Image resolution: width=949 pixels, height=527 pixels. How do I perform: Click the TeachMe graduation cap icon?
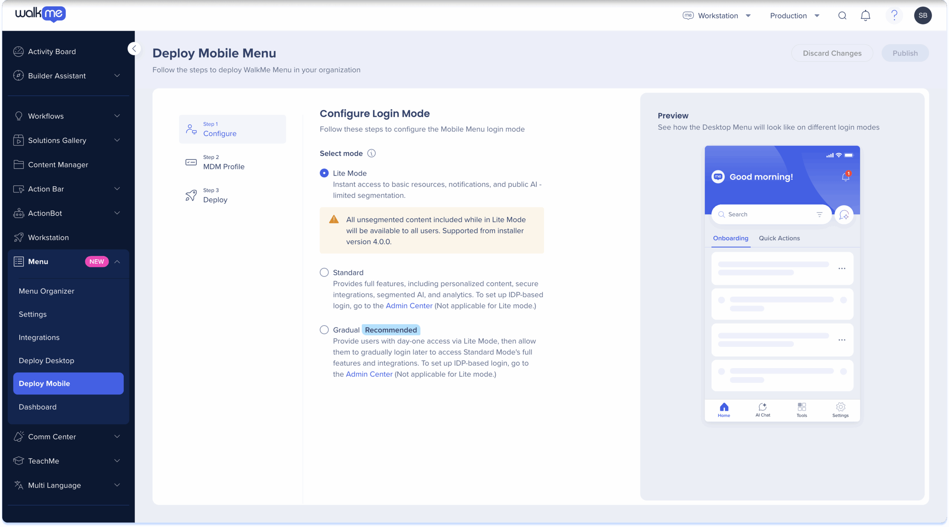pos(18,461)
